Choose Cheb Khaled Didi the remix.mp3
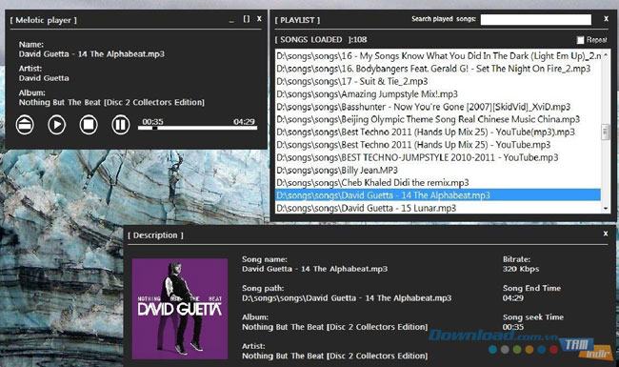619x367 pixels. click(x=438, y=182)
